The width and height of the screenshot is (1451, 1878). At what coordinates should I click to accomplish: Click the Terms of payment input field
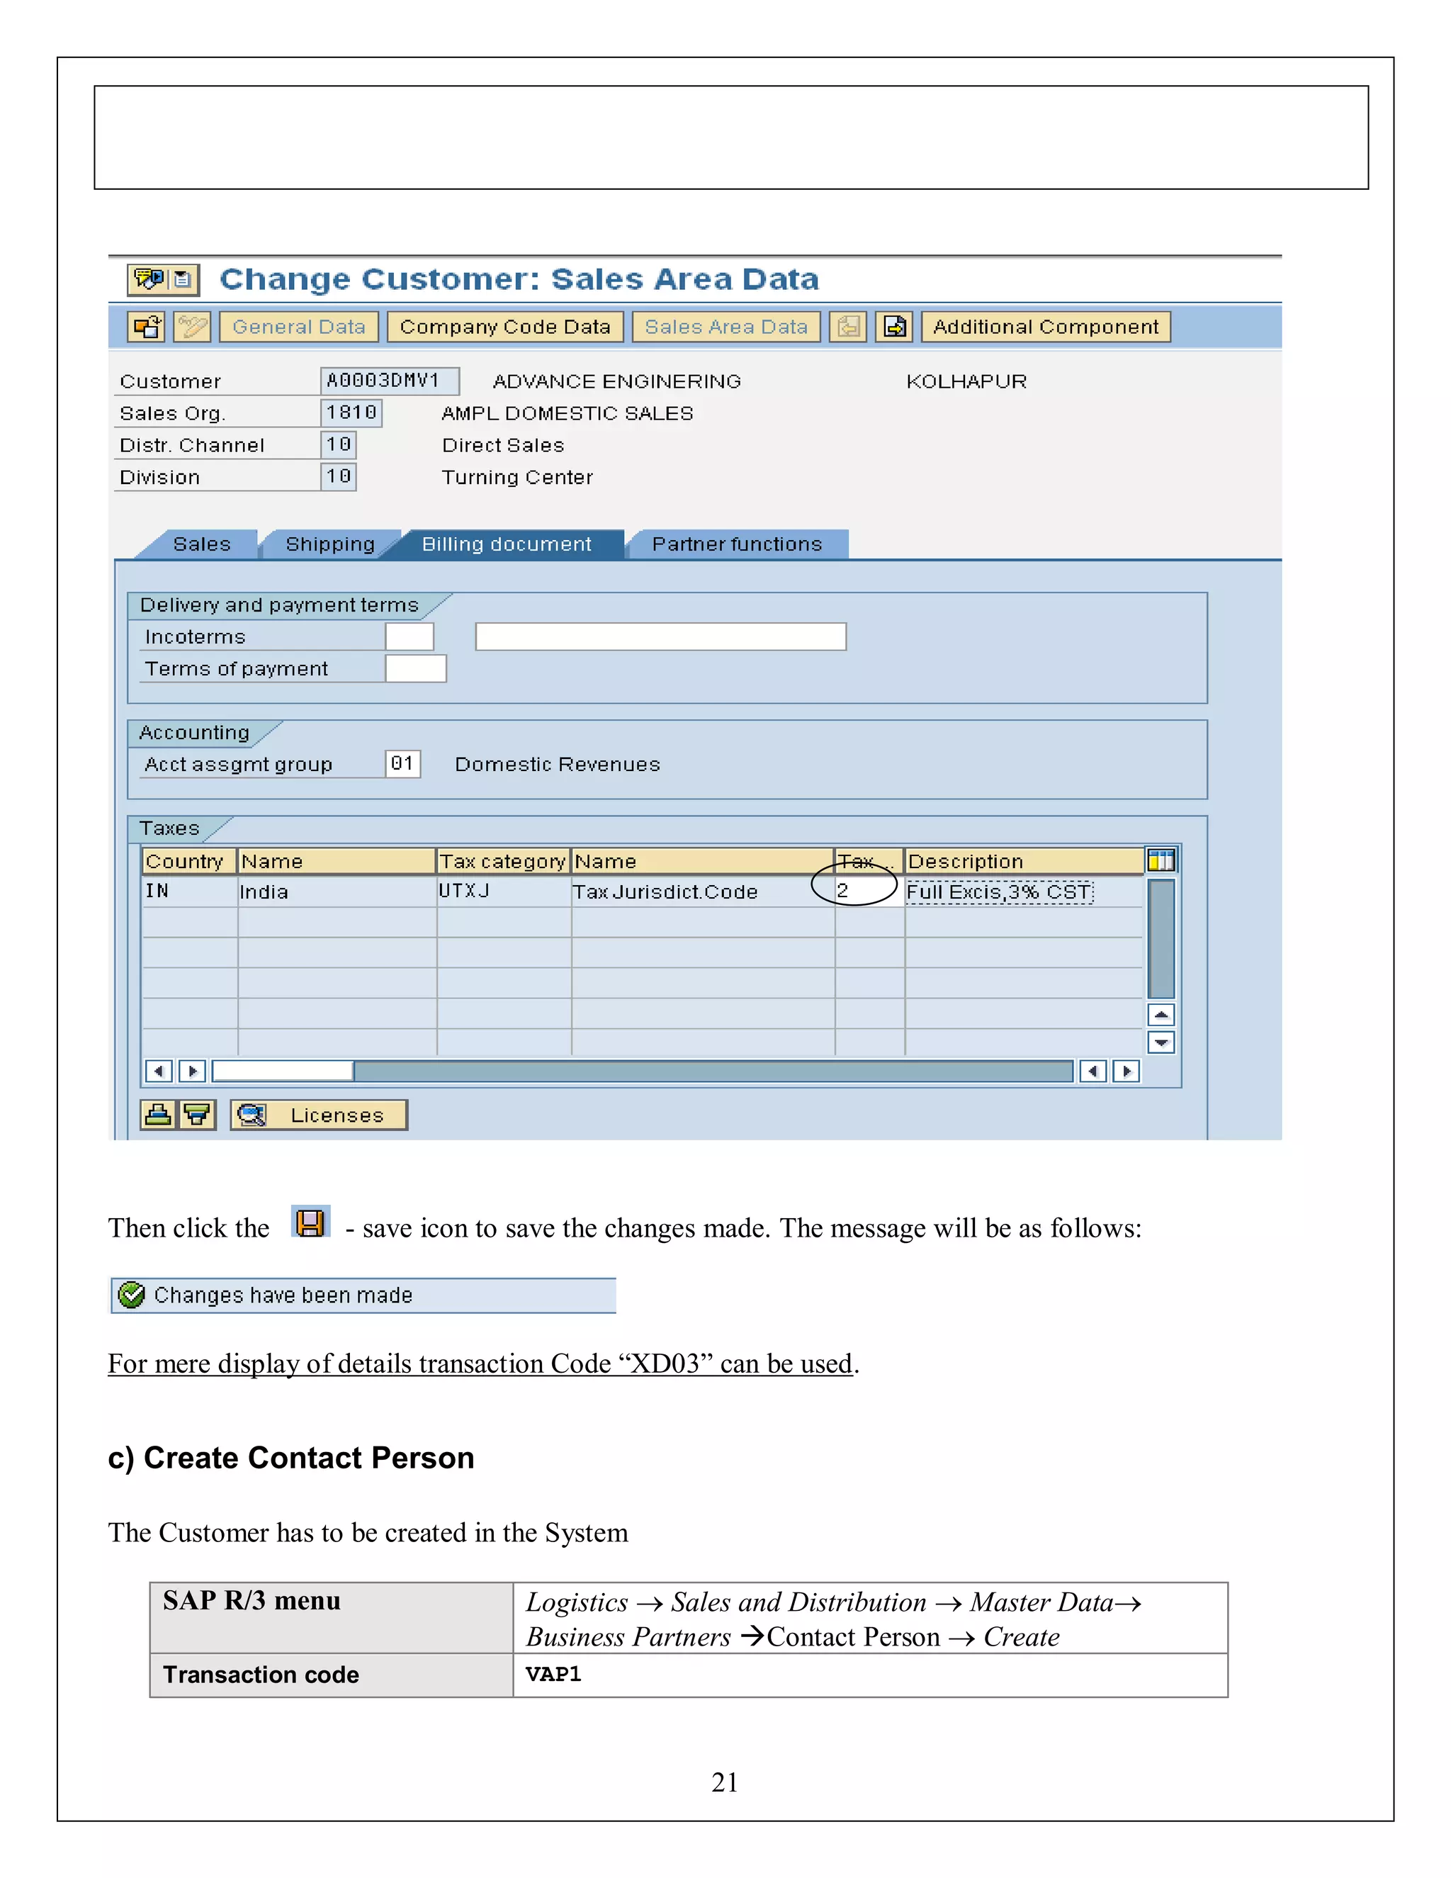(x=415, y=669)
